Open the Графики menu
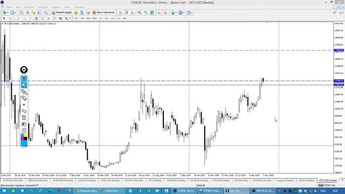Viewport: 345px width, 194px height. 42,7
